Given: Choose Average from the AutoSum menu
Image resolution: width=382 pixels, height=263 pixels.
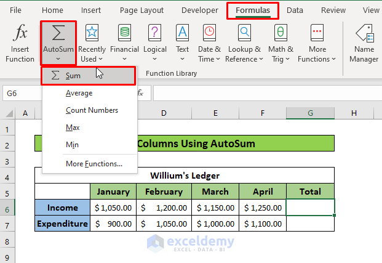Looking at the screenshot, I should click(90, 93).
